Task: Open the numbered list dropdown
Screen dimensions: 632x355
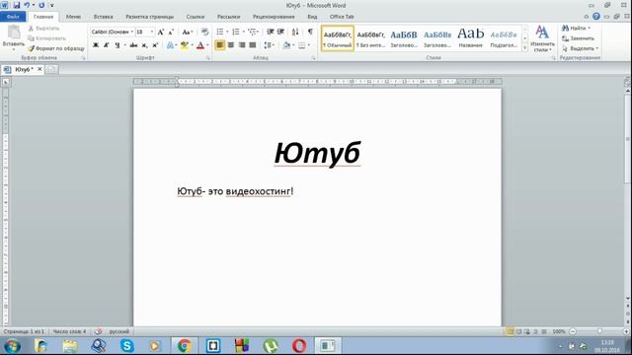Action: coord(244,32)
